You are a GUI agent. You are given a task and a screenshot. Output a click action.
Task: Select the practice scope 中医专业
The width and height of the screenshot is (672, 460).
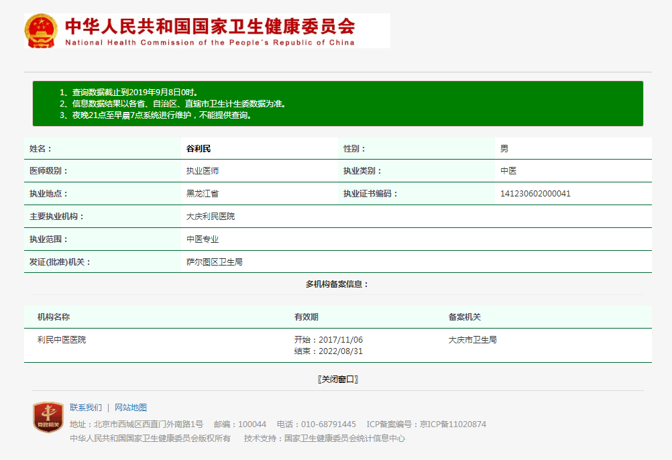point(203,239)
